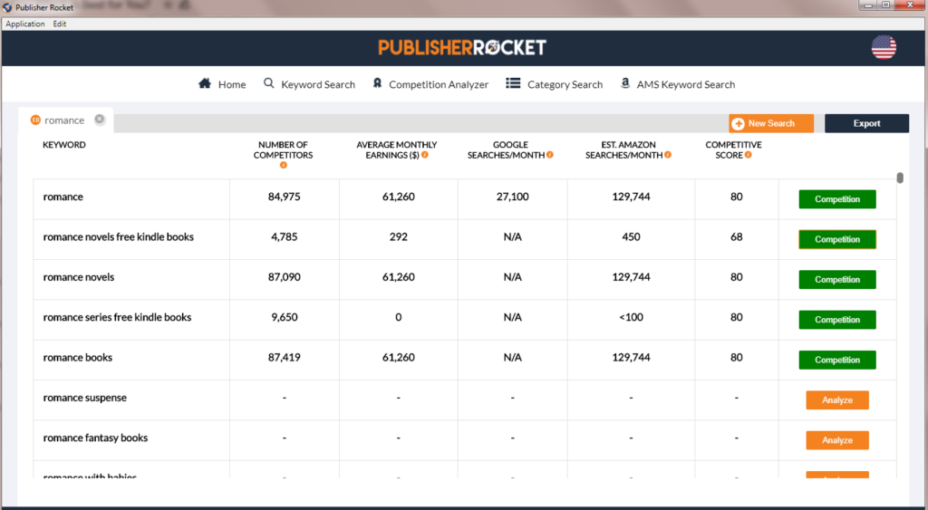Screen dimensions: 928x510
Task: Click Competition for romance series free kindle books
Action: [x=836, y=320]
